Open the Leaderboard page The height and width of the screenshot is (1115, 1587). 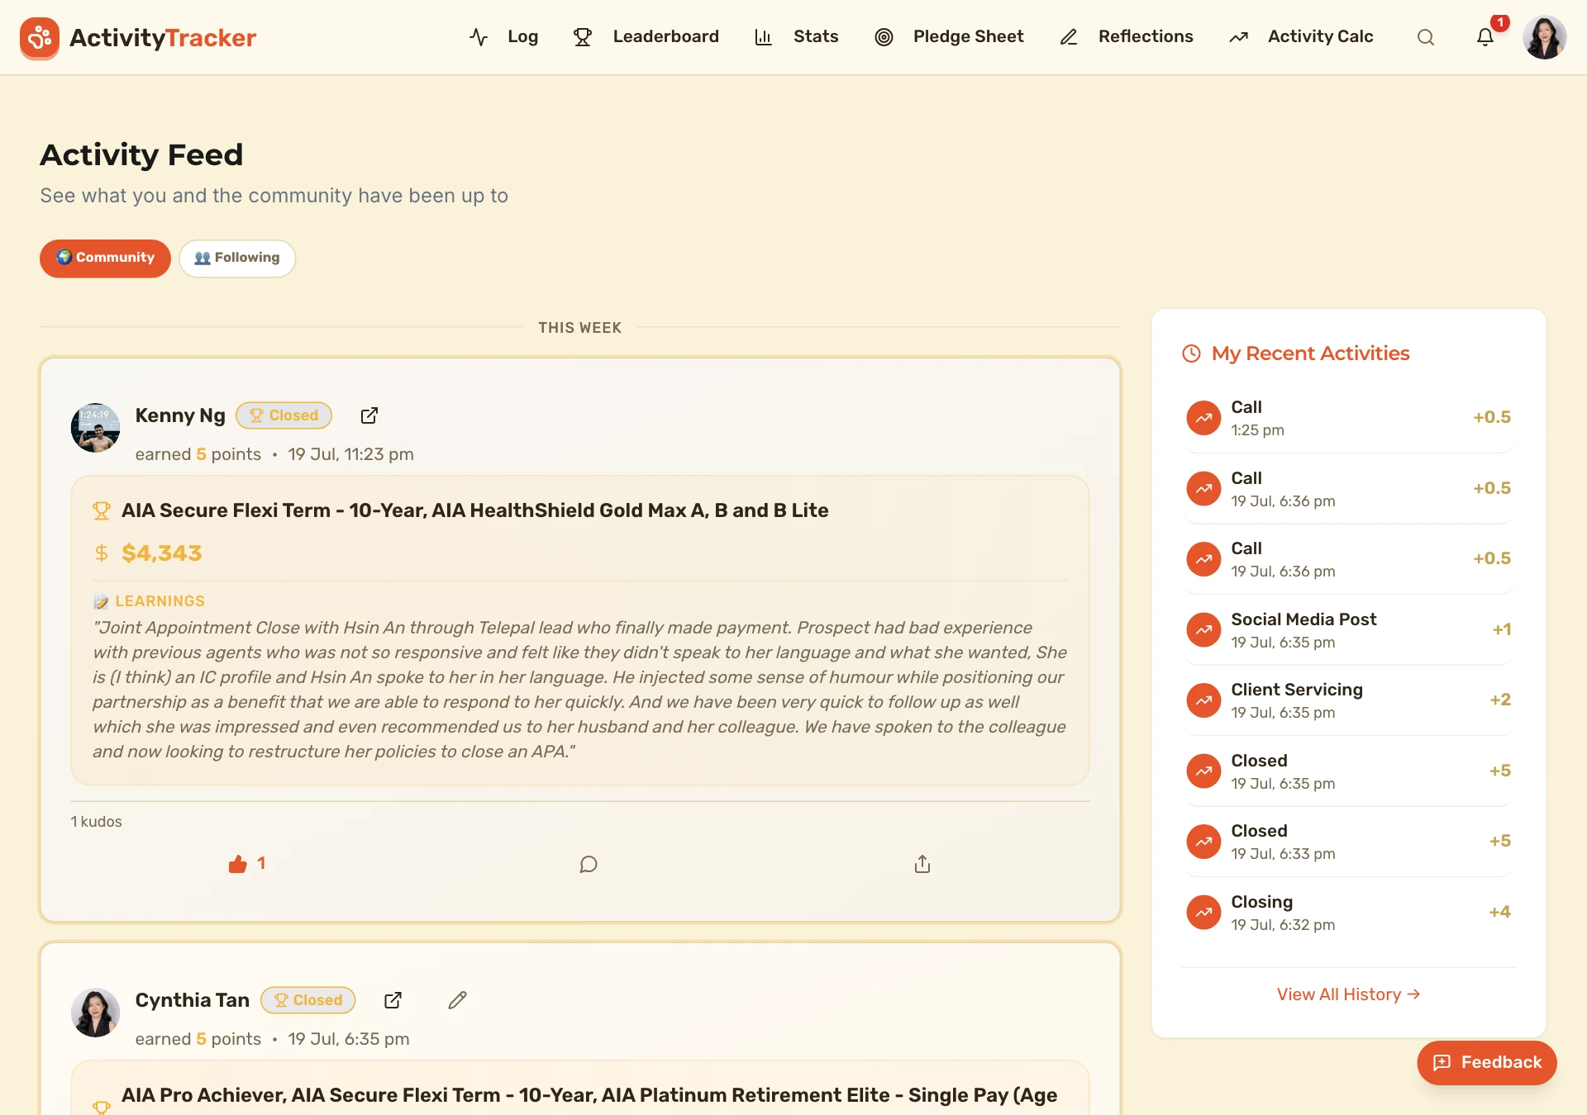(646, 36)
